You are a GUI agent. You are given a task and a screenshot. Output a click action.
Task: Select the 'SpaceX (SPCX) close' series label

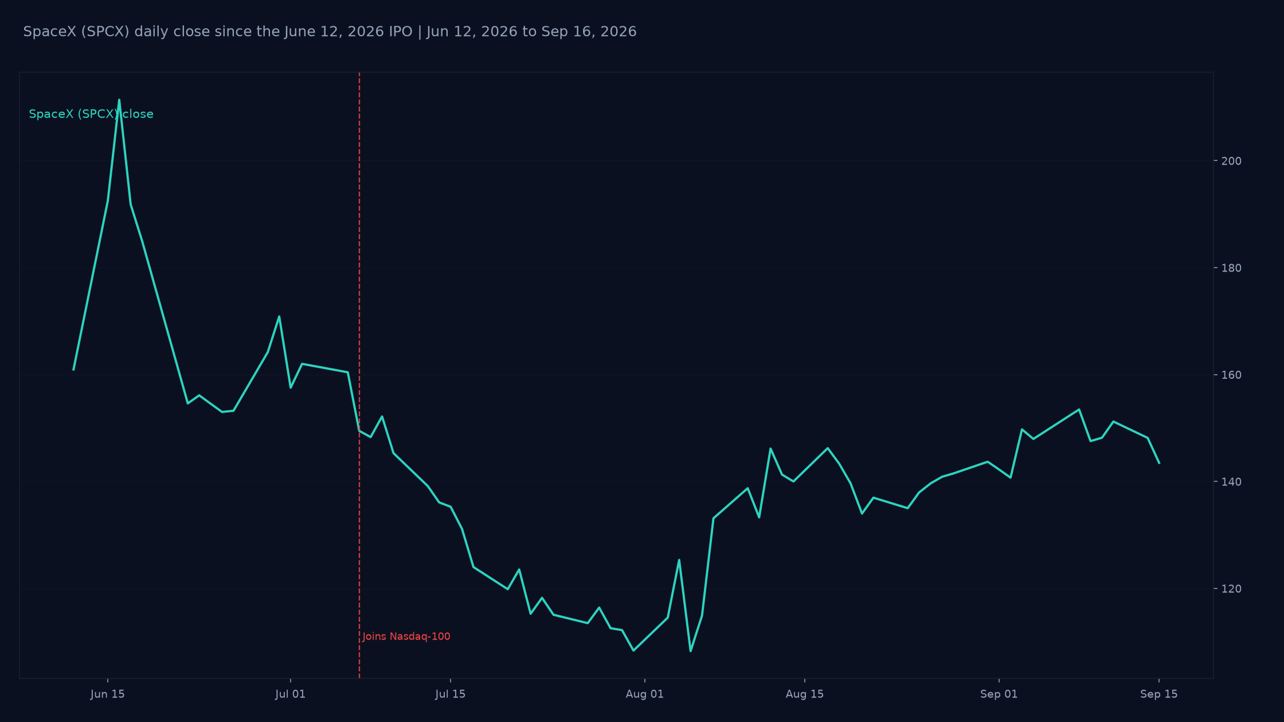91,114
